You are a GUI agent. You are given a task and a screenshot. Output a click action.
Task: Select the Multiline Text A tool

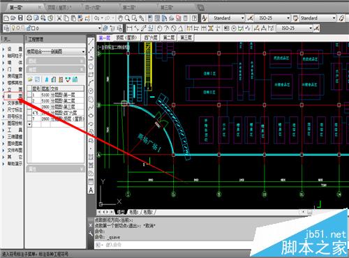click(91, 190)
